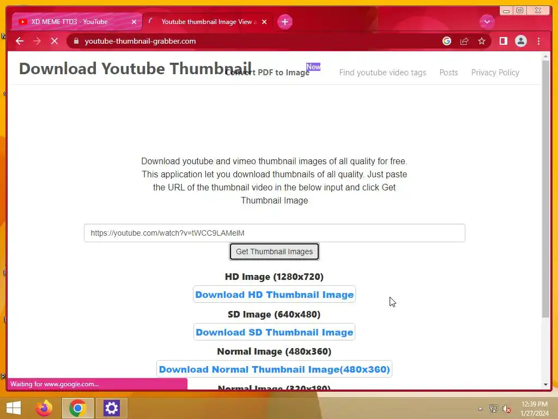The width and height of the screenshot is (558, 419).
Task: Click the muted volume tray icon
Action: 507,409
